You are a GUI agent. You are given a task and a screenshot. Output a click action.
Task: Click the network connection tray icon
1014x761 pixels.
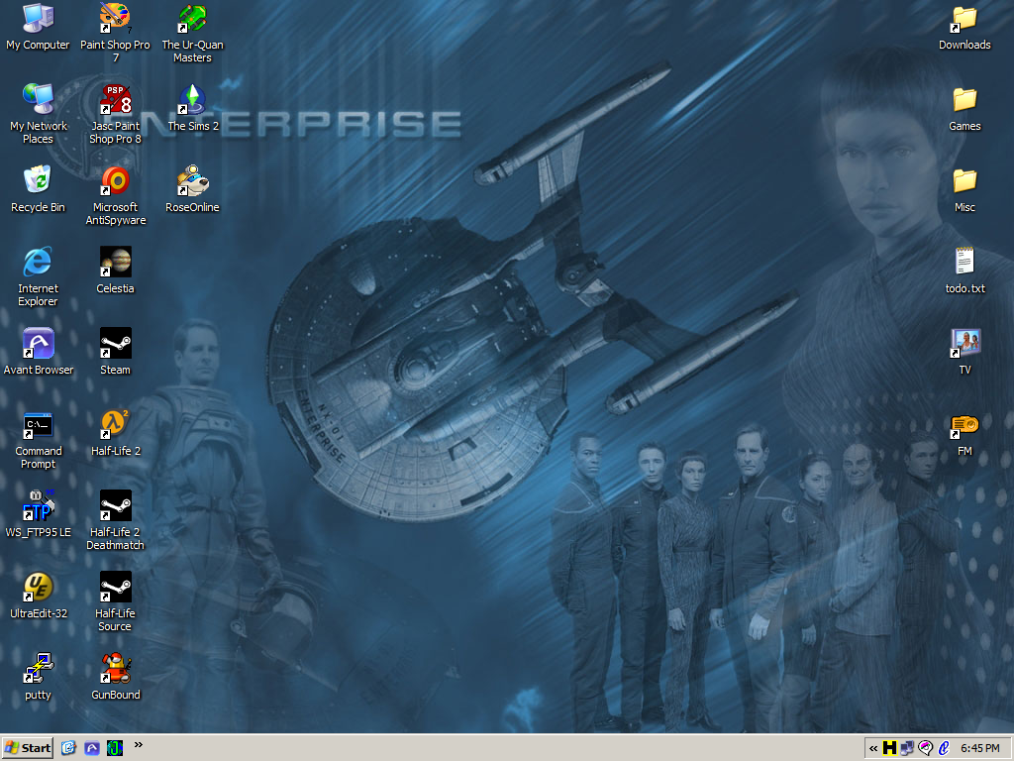click(907, 748)
